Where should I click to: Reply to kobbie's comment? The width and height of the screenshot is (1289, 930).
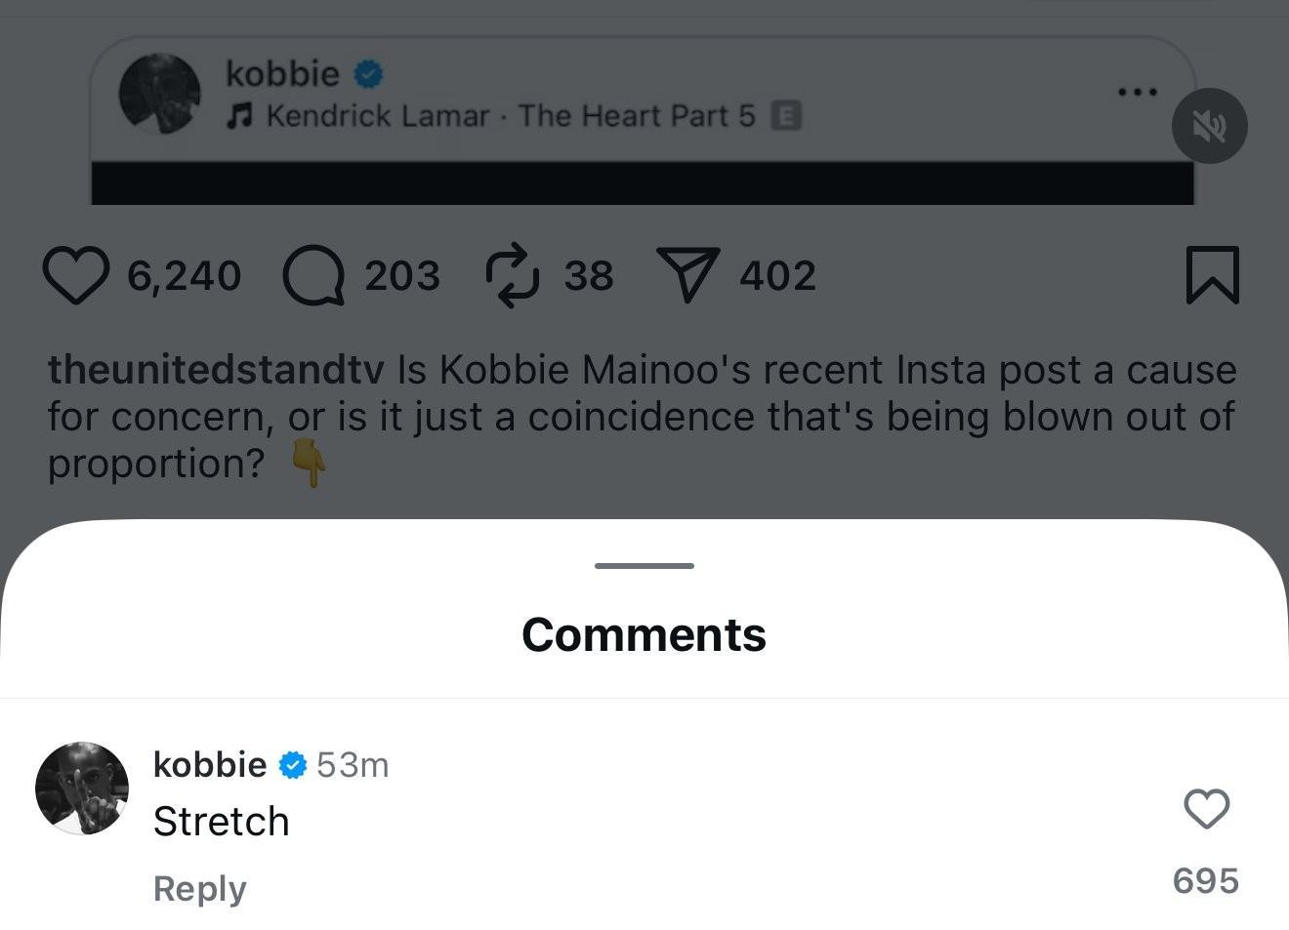tap(200, 889)
